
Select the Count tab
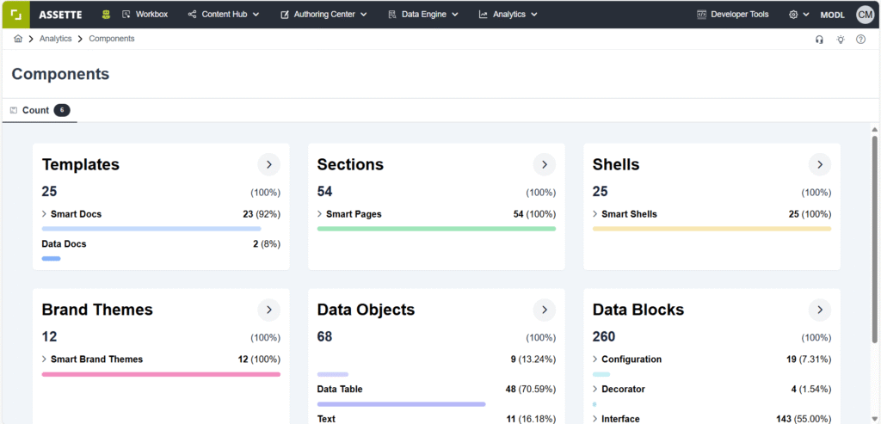tap(40, 110)
